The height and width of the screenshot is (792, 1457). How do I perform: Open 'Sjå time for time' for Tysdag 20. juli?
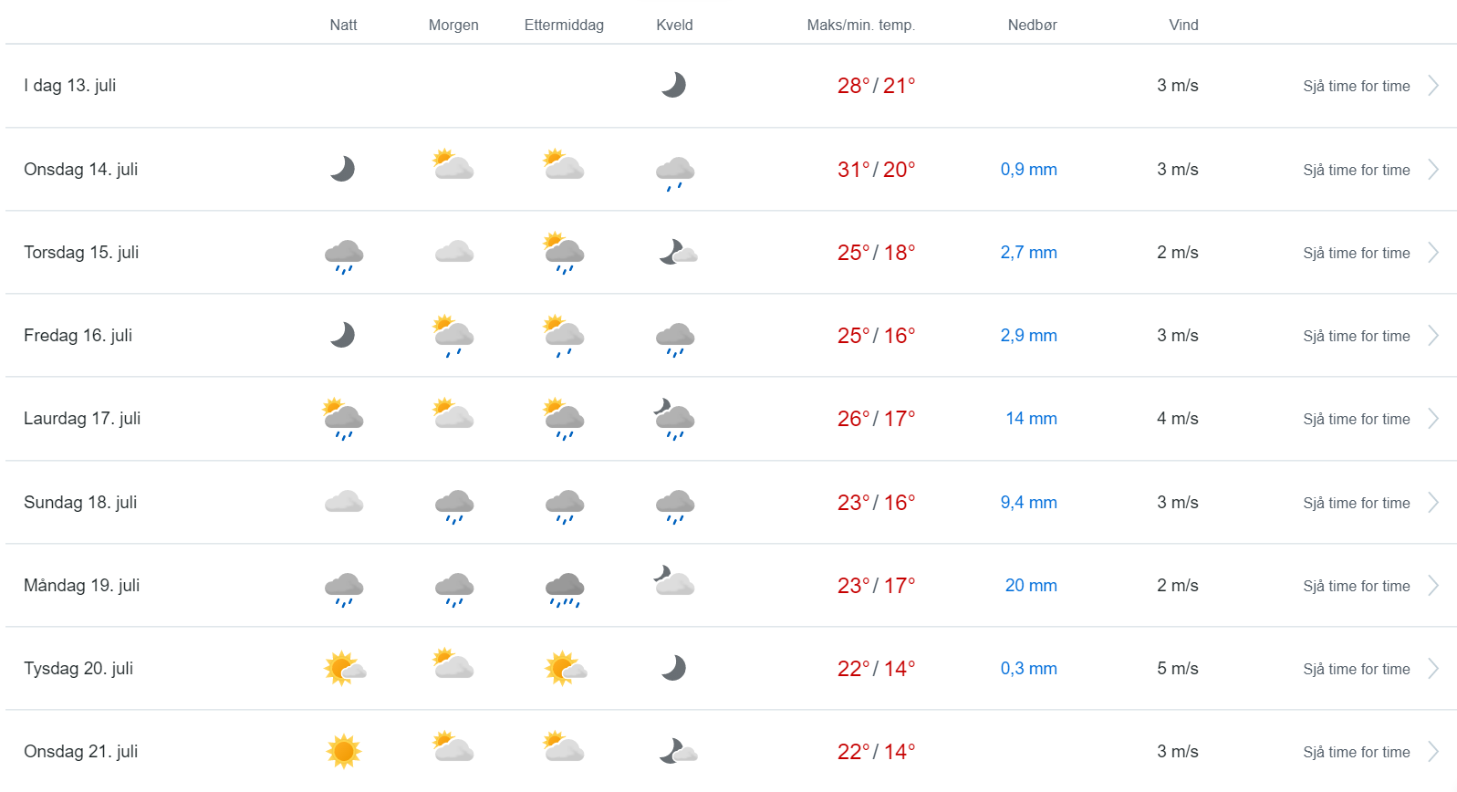[x=1356, y=669]
